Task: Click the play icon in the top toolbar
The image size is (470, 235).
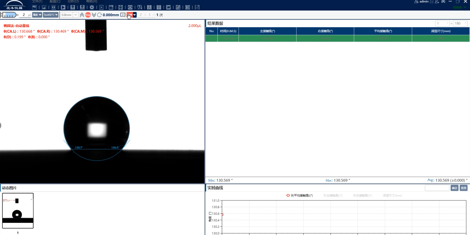Action: [x=63, y=7]
